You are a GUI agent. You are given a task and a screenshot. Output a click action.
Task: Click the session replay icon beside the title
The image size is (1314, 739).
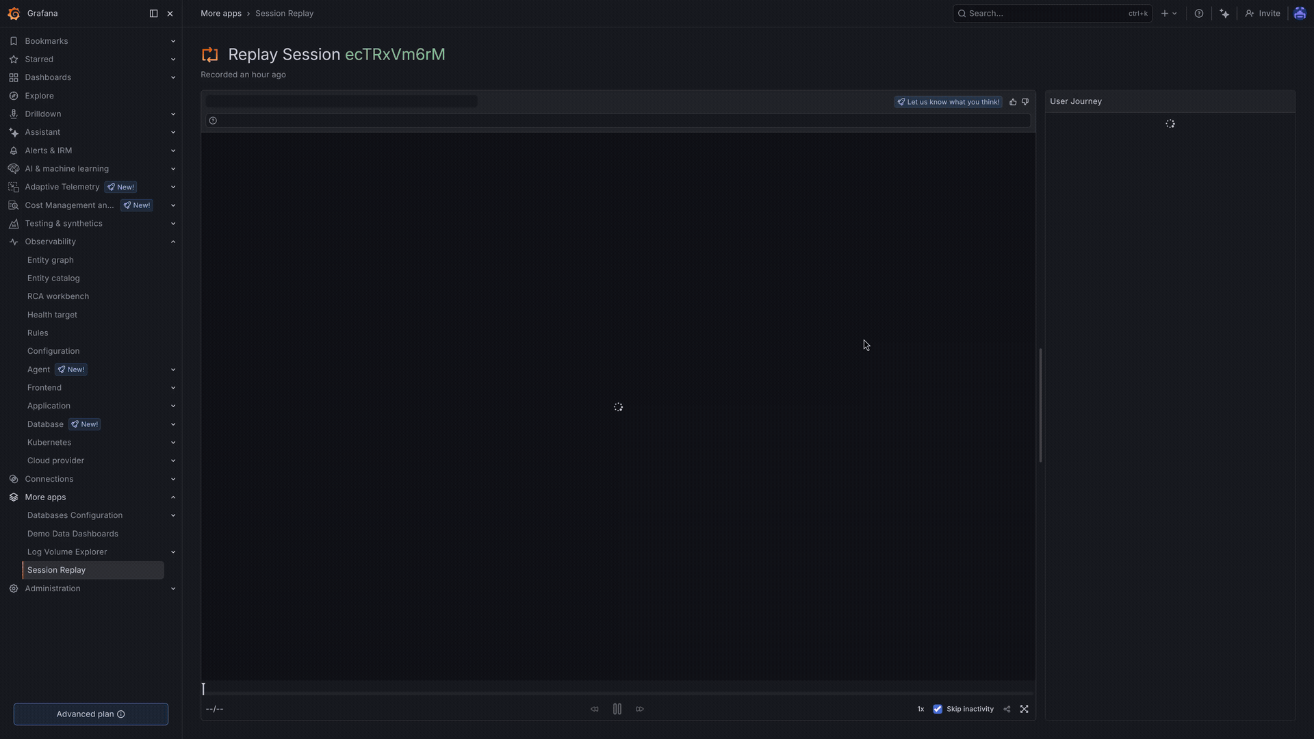(x=210, y=55)
